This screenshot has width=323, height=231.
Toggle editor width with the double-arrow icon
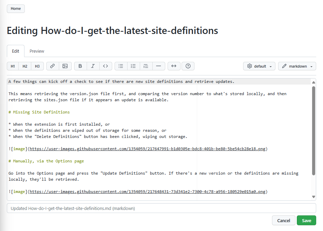tap(174, 66)
